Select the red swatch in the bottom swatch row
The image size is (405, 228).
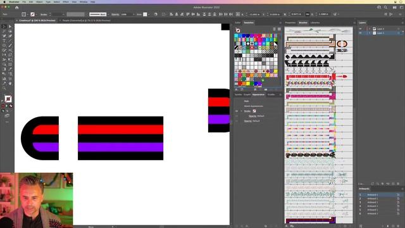click(x=240, y=84)
